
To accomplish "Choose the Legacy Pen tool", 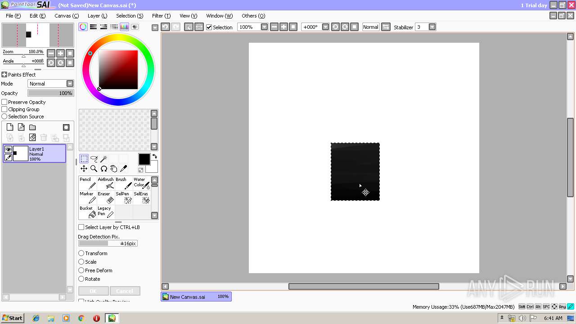I will 106,212.
